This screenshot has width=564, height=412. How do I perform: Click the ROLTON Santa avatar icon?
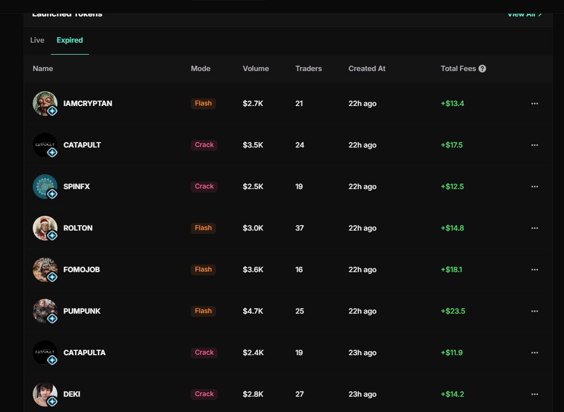45,228
